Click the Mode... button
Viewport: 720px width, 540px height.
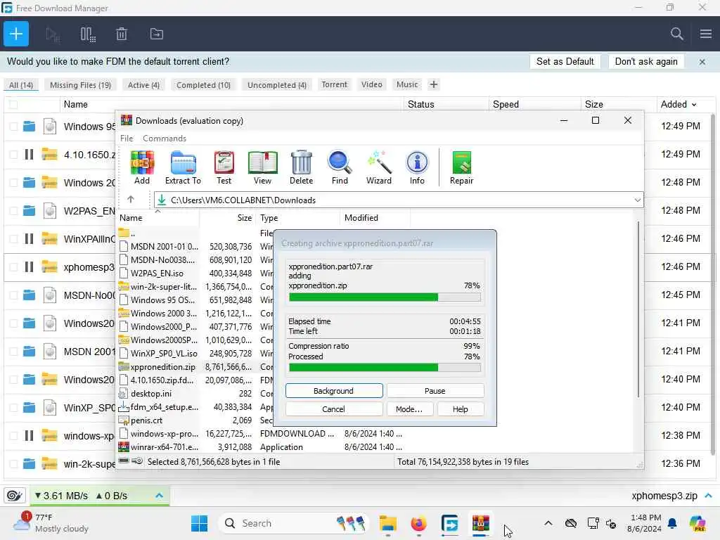[409, 409]
